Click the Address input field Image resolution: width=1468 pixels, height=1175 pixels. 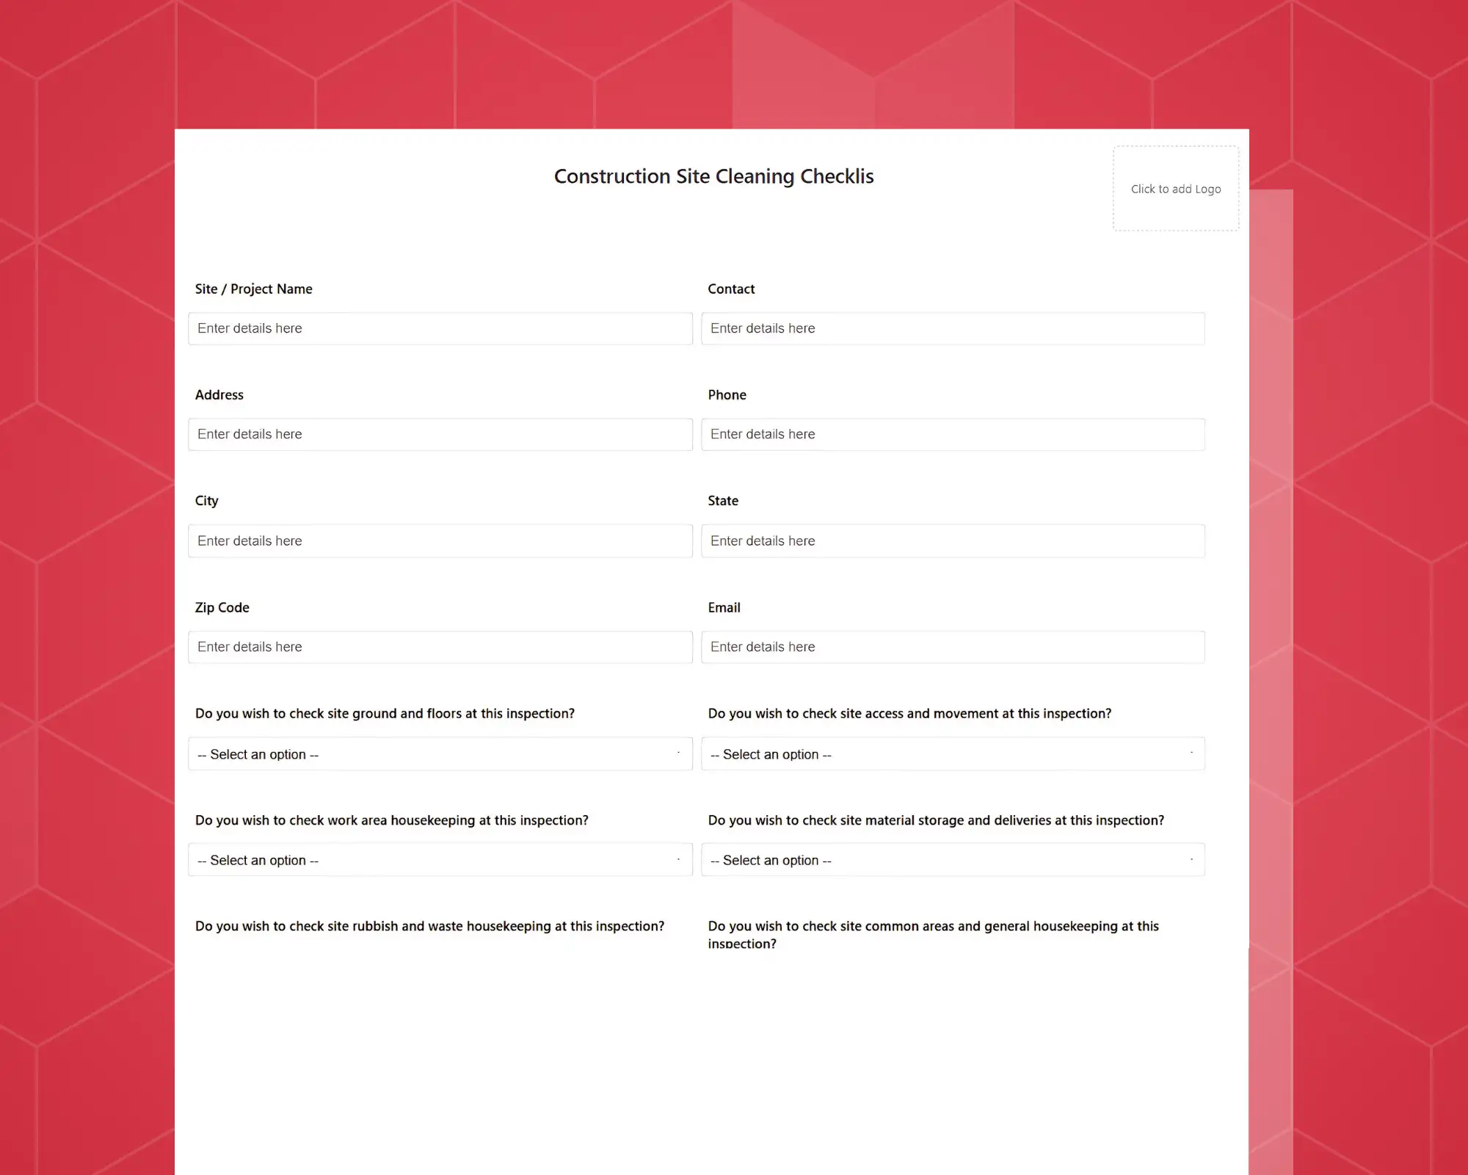tap(440, 434)
